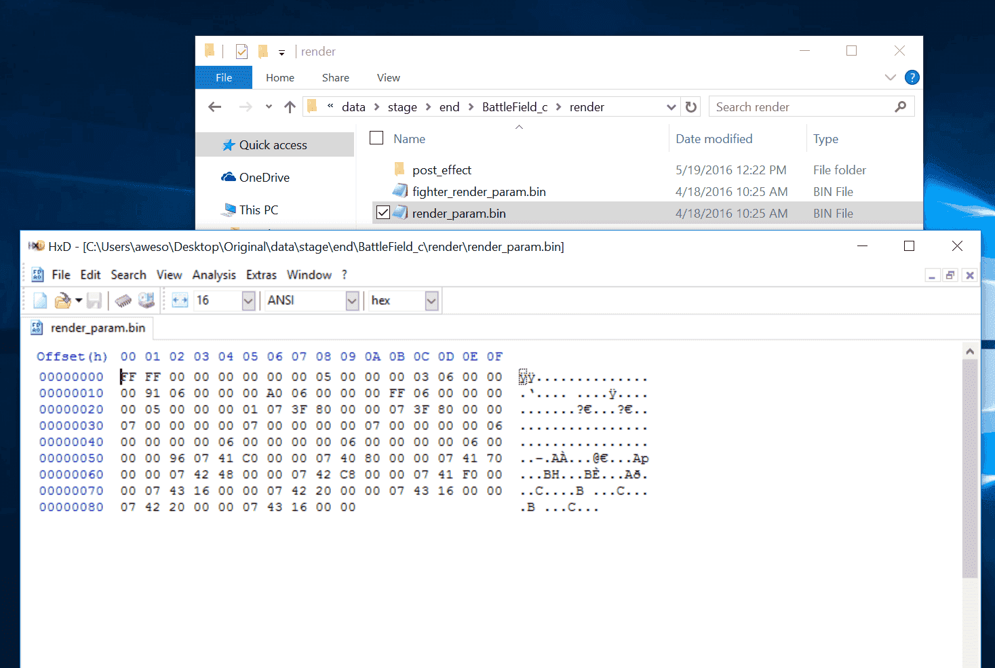Expand the chevron after the data breadcrumb
Screen dimensions: 995x668
[x=376, y=107]
